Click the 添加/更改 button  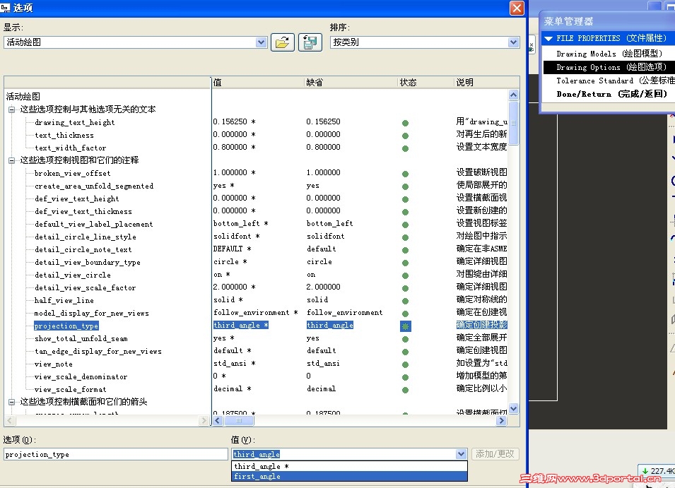pyautogui.click(x=495, y=453)
